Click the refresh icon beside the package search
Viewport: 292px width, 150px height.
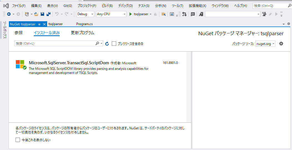pyautogui.click(x=107, y=44)
